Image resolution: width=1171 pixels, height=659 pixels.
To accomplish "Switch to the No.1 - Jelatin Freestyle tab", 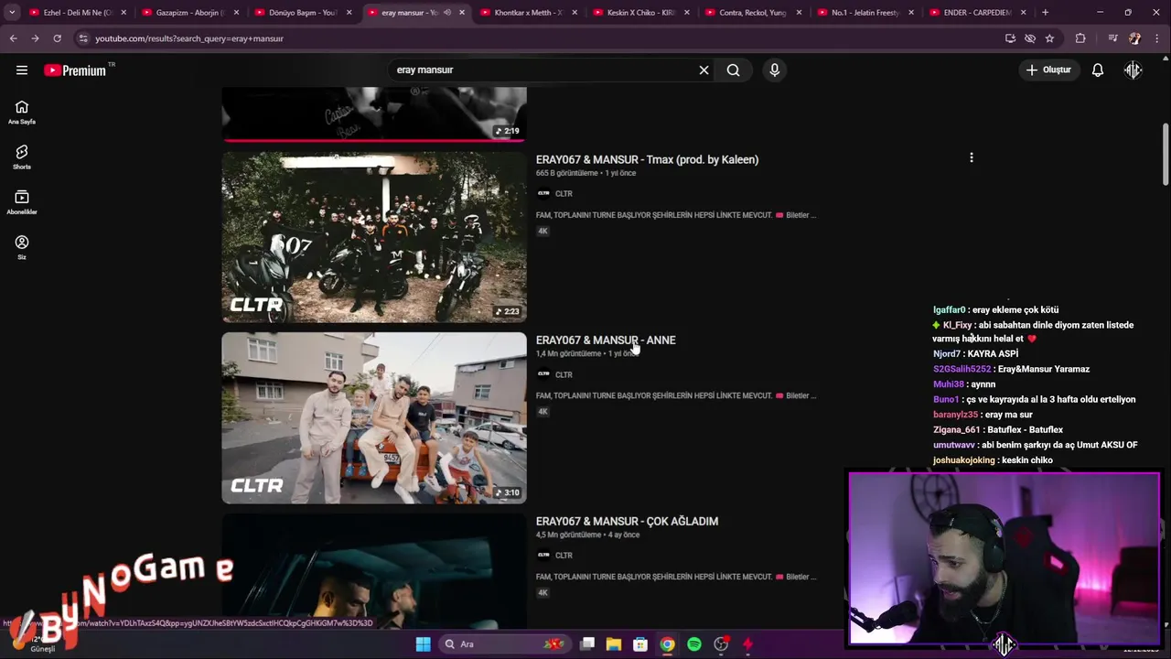I will click(865, 13).
